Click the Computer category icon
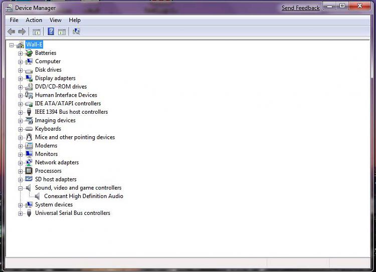The width and height of the screenshot is (376, 272). coord(29,61)
